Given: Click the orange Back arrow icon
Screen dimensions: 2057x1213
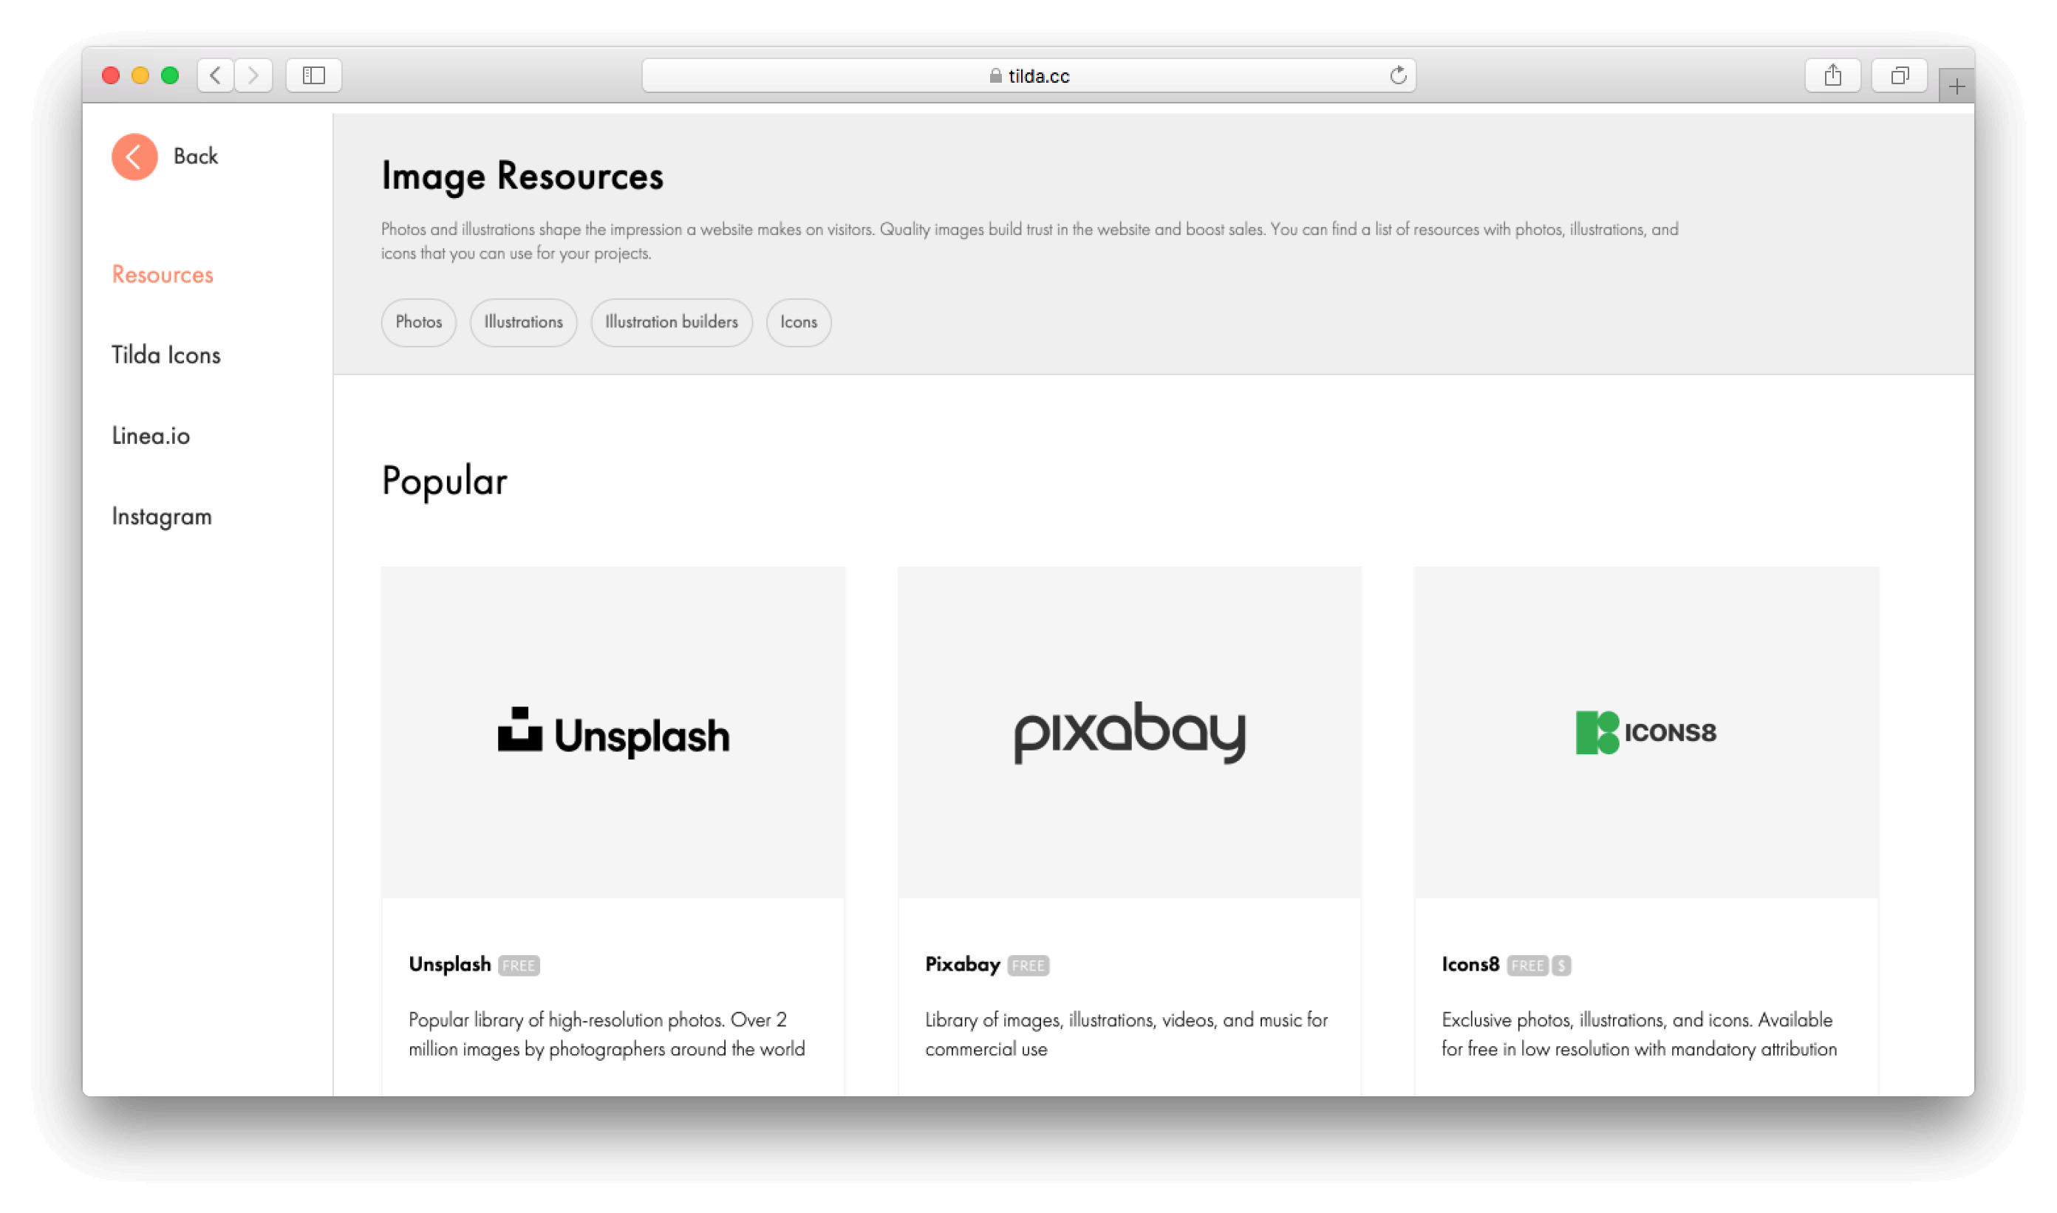Looking at the screenshot, I should point(134,156).
